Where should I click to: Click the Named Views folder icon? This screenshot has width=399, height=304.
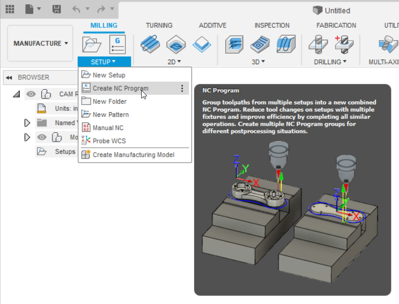point(42,123)
